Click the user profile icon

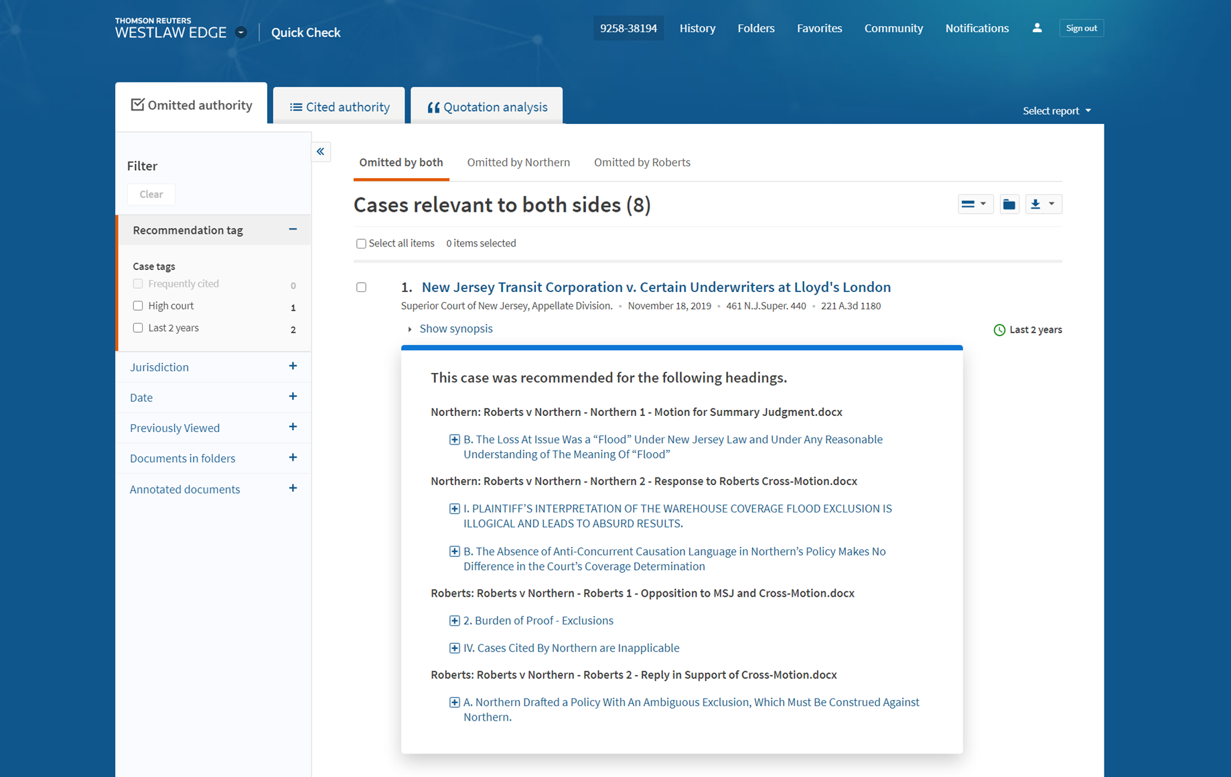[1037, 28]
